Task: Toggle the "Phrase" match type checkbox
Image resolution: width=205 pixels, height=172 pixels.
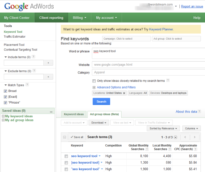Action: [5, 103]
